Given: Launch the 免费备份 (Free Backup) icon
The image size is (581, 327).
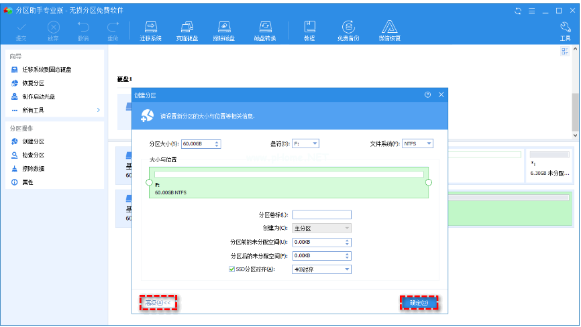Looking at the screenshot, I should [x=348, y=29].
